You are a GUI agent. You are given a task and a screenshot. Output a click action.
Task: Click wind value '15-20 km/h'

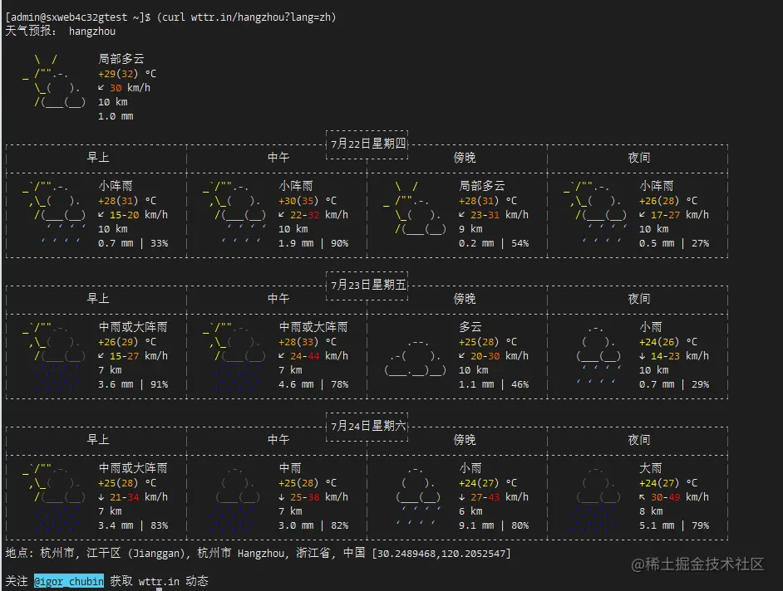pos(139,215)
